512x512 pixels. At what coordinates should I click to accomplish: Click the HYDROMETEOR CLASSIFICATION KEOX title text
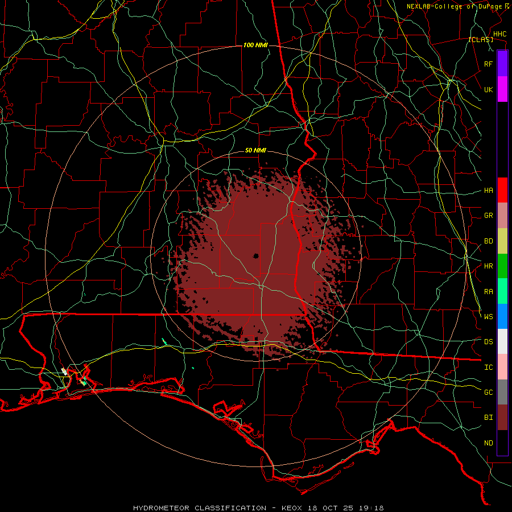tap(258, 508)
